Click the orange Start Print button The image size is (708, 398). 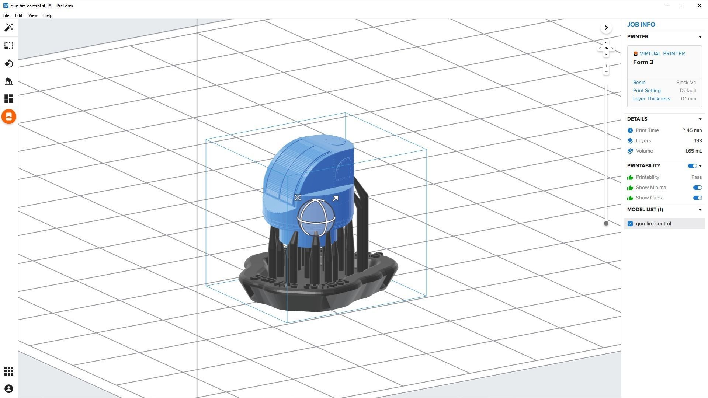(9, 117)
